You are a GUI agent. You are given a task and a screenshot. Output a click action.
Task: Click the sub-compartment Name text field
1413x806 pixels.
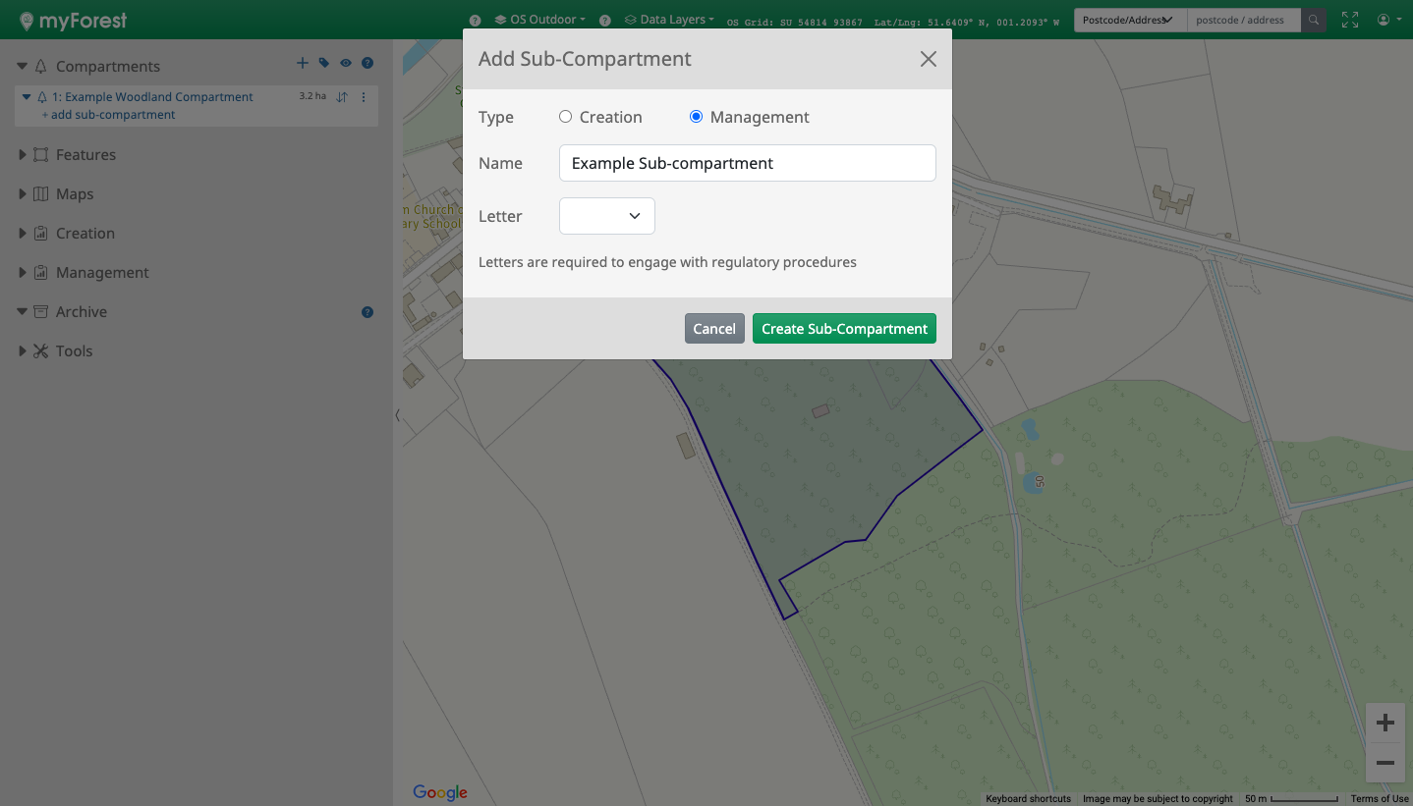tap(747, 163)
